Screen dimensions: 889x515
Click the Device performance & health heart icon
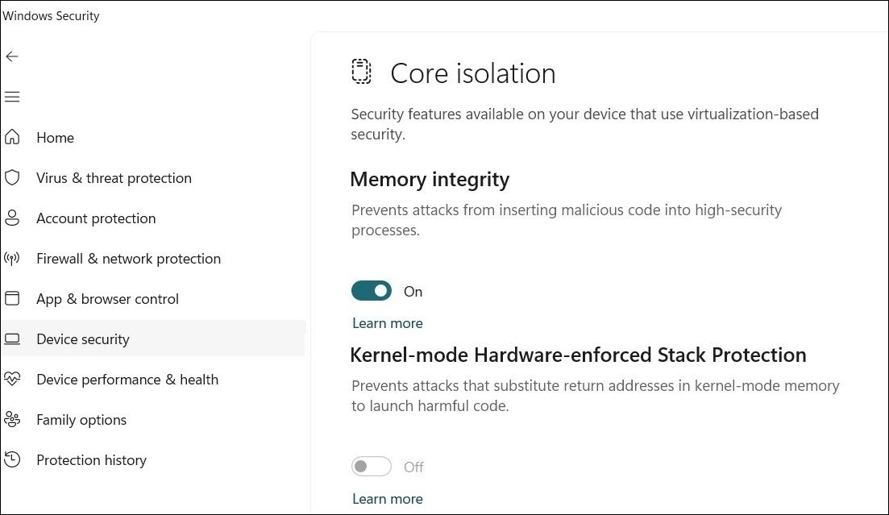[x=12, y=379]
